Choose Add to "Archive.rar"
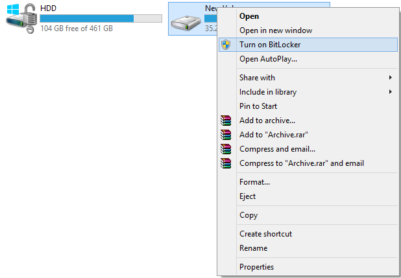Viewport: 401px width, 278px height. [308, 135]
